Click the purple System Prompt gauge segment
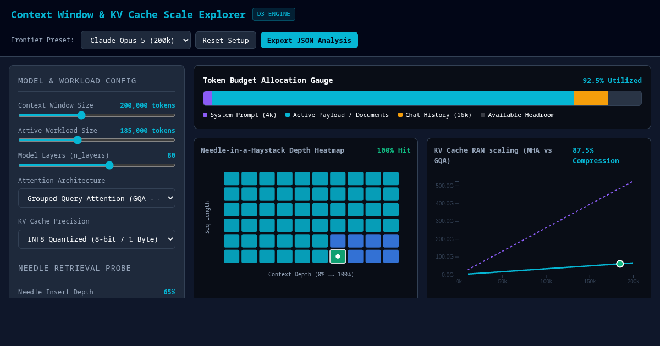 tap(208, 98)
